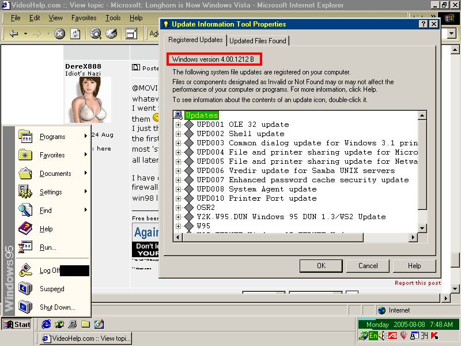The height and width of the screenshot is (346, 461).
Task: Open the Edit menu in Internet Explorer
Action: [x=35, y=18]
